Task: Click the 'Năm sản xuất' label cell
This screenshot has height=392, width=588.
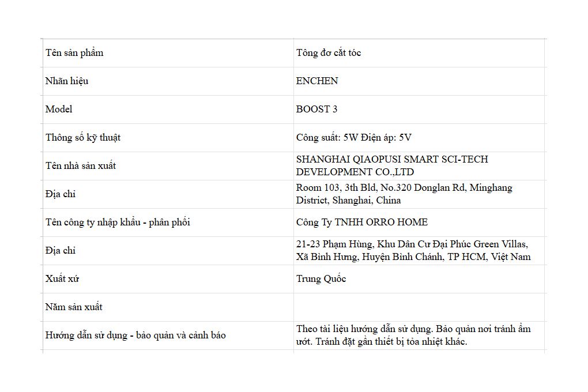Action: click(x=168, y=307)
